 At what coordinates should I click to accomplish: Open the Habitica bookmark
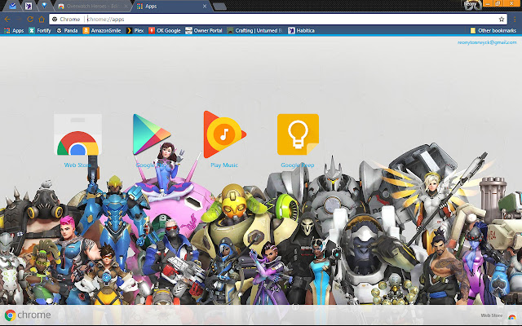coord(301,31)
